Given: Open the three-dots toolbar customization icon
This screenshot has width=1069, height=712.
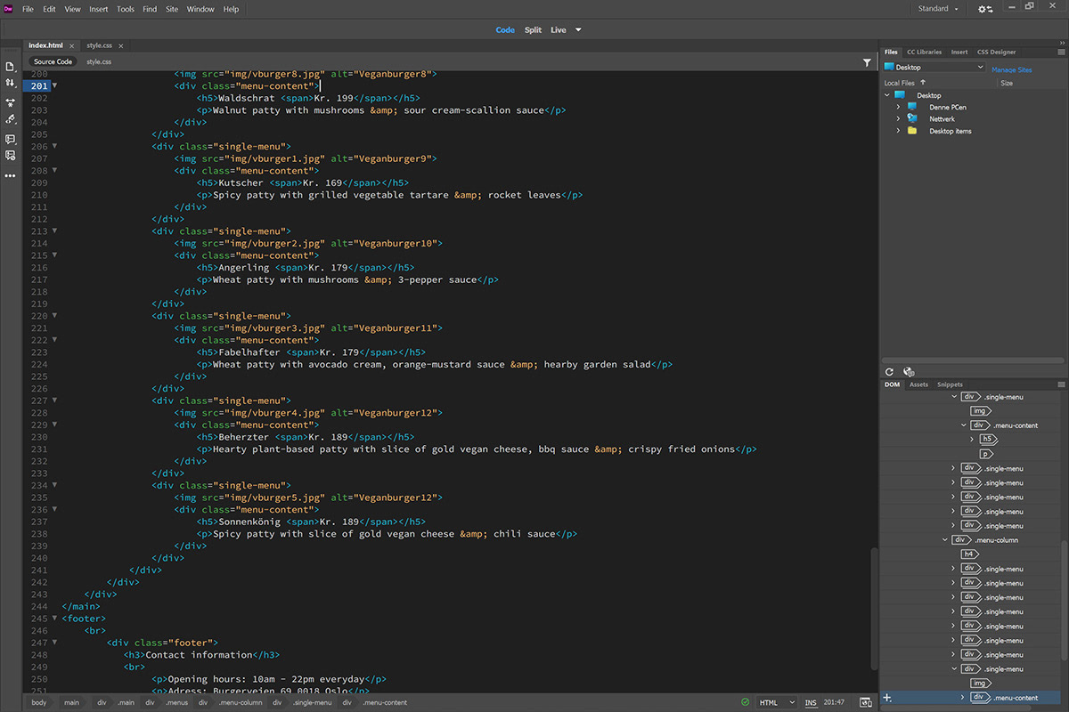Looking at the screenshot, I should pyautogui.click(x=11, y=175).
